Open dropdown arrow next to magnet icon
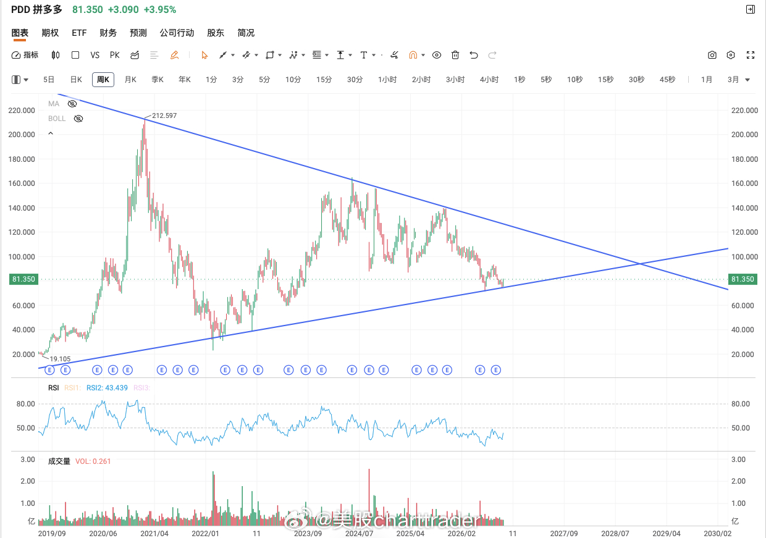Viewport: 766px width, 538px height. [x=423, y=55]
